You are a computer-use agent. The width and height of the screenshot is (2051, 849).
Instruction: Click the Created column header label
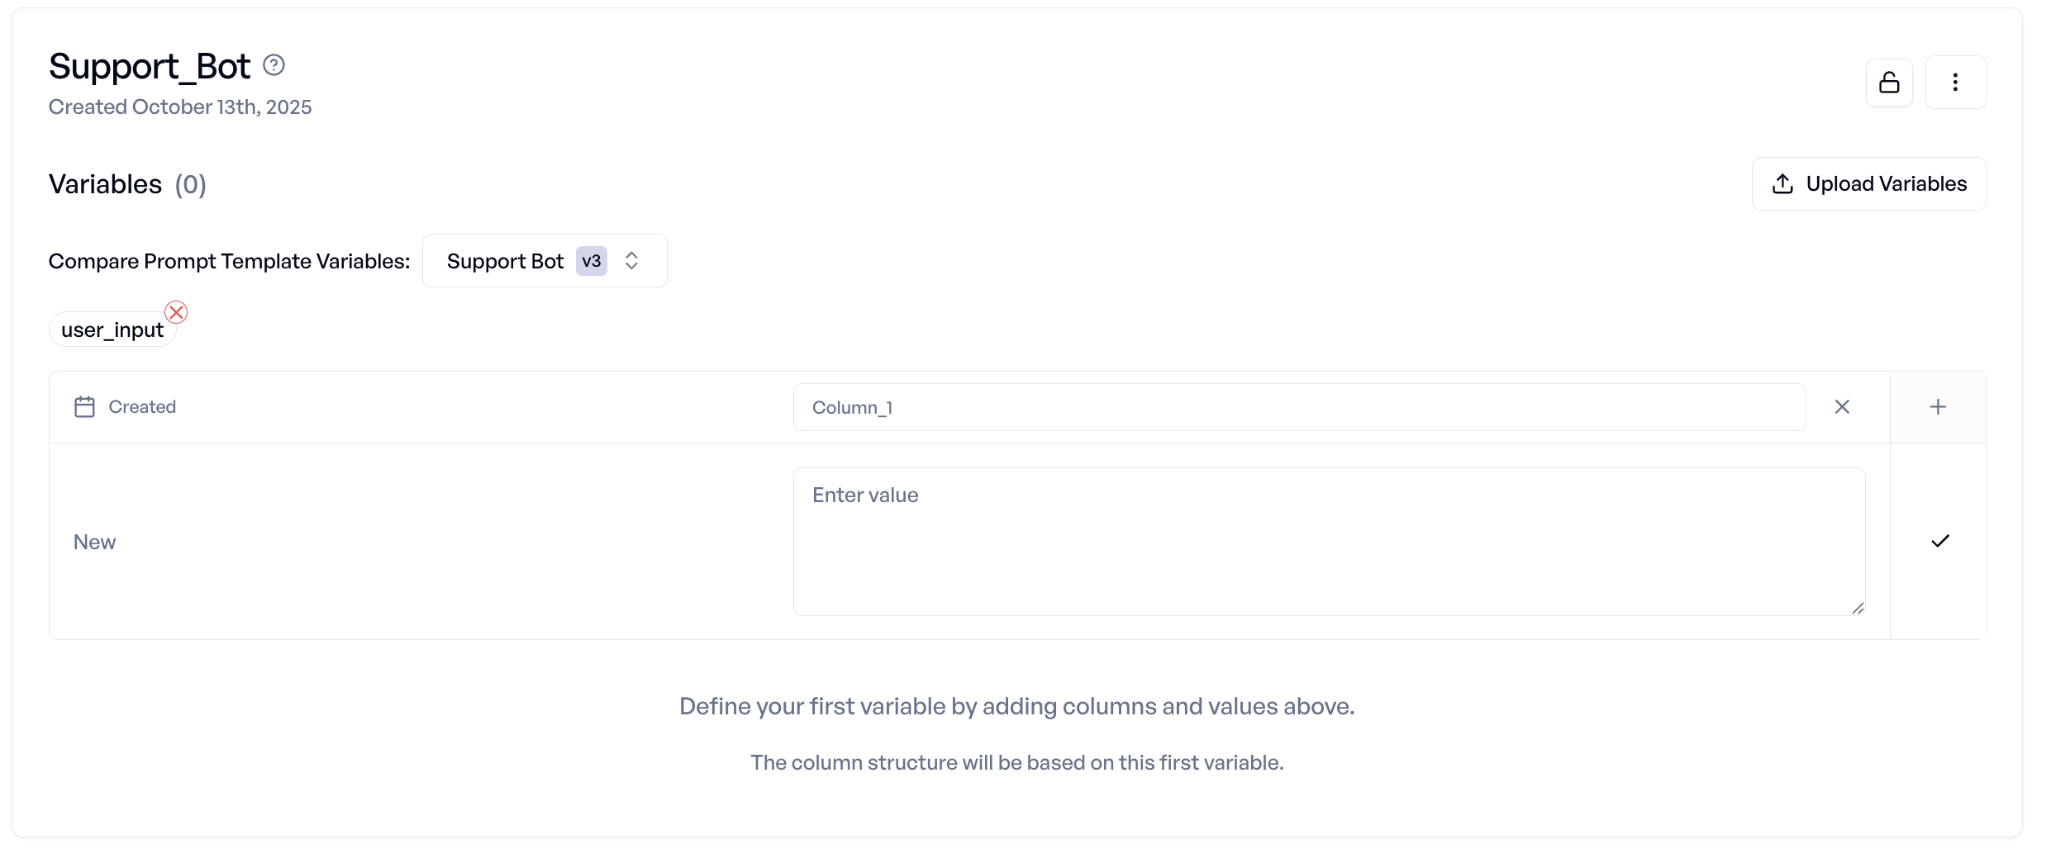(x=142, y=407)
